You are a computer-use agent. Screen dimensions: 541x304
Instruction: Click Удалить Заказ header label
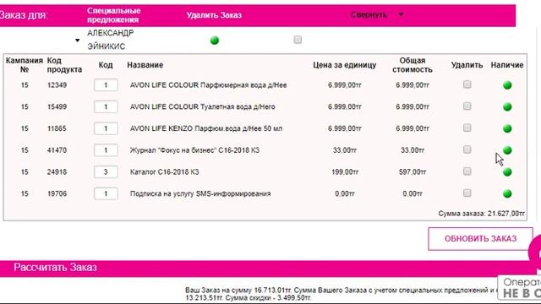(214, 15)
